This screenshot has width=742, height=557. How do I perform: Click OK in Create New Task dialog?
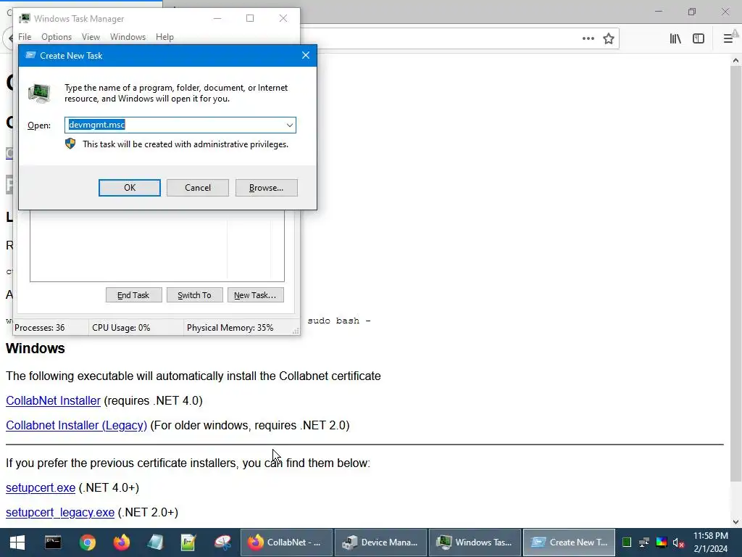coord(129,188)
